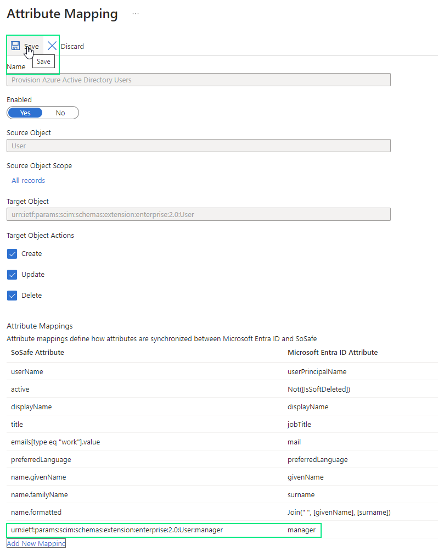Click the Source Object field
The height and width of the screenshot is (551, 438).
[x=198, y=146]
